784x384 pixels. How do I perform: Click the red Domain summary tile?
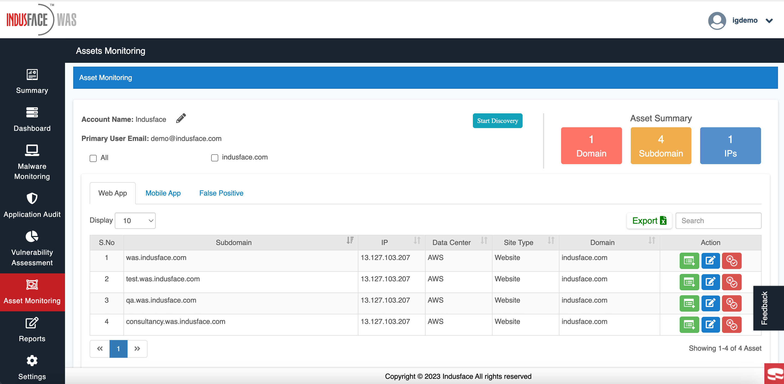pos(591,146)
